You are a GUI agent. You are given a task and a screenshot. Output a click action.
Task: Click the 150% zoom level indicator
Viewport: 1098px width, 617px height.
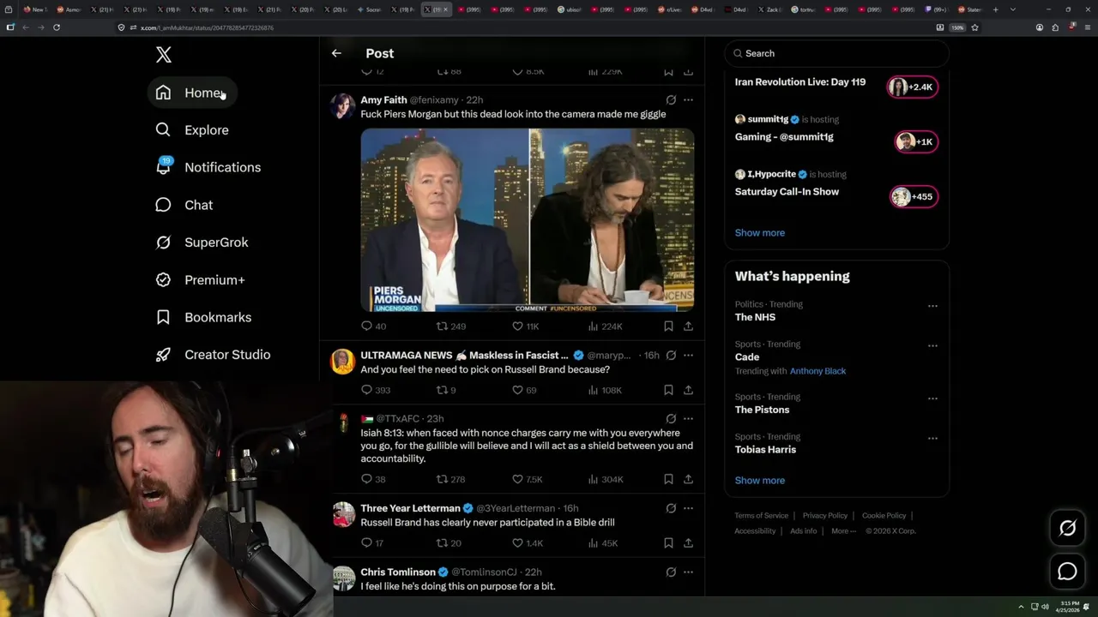[957, 27]
